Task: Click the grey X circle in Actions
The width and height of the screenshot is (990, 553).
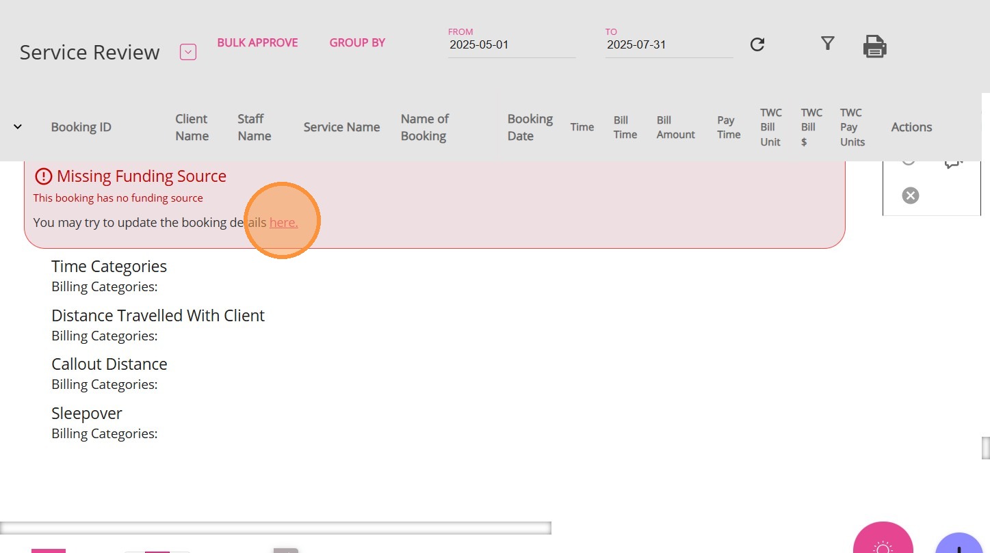Action: tap(910, 195)
